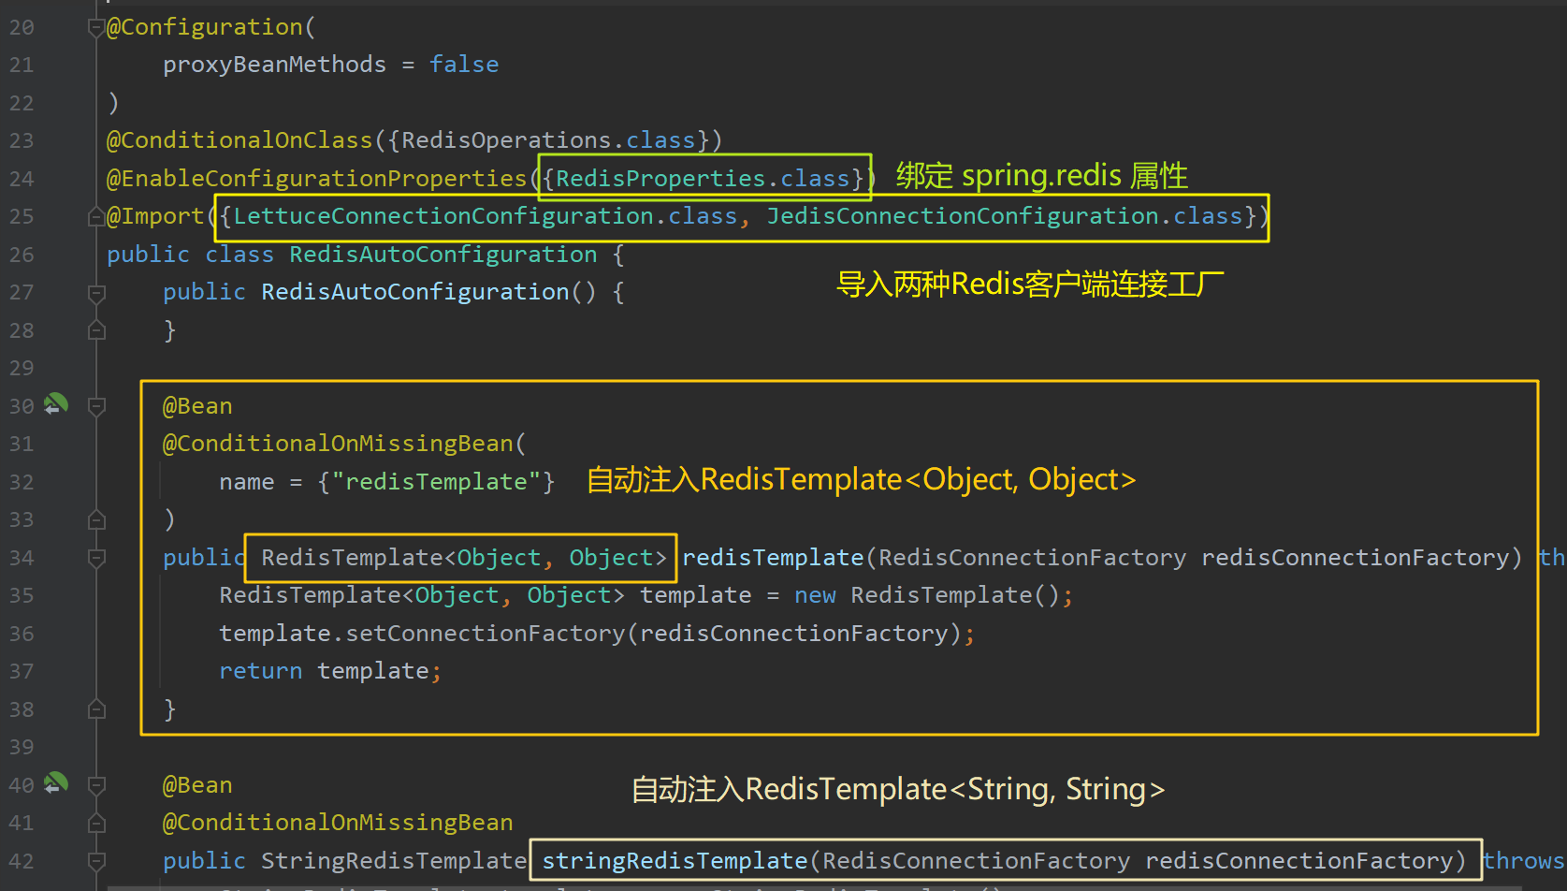
Task: Collapse the stringRedisTemplate method fold on line 42
Action: click(95, 861)
